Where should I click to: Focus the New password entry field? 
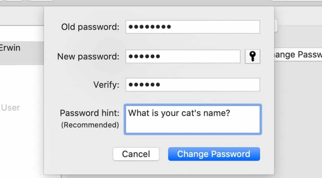click(183, 56)
